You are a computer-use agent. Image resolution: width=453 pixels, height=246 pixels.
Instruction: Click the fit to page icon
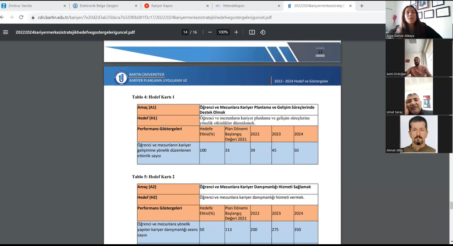click(x=252, y=32)
